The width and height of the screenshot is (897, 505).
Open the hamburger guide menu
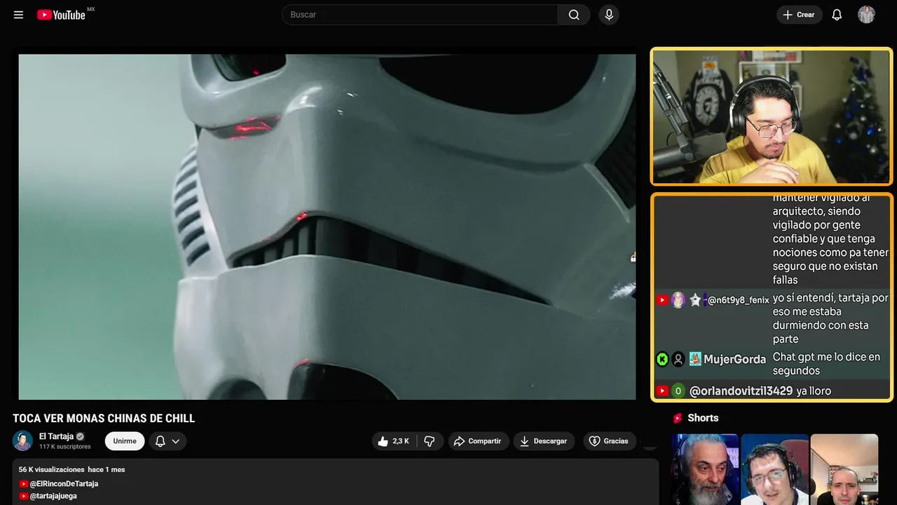click(18, 15)
